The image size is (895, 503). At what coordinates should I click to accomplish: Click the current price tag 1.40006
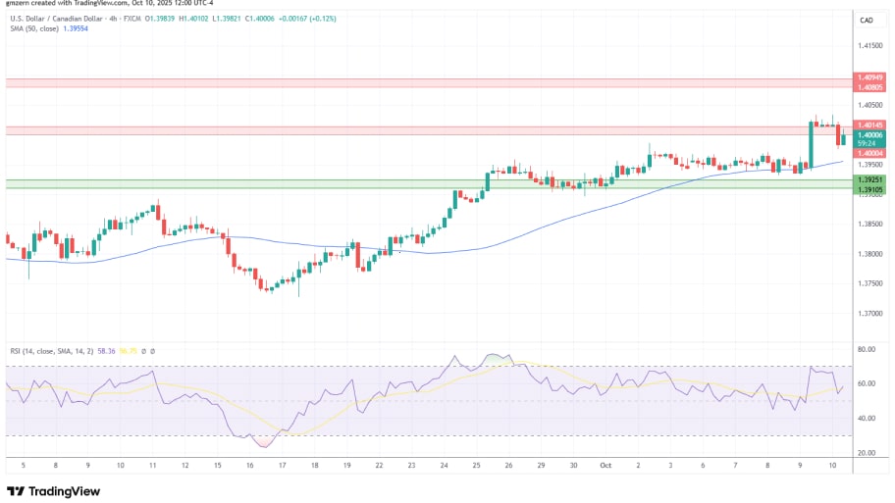870,135
